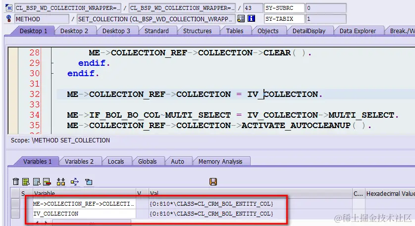This screenshot has height=226, width=415.
Task: Collapse the code block marker at line 29
Action: (52, 63)
